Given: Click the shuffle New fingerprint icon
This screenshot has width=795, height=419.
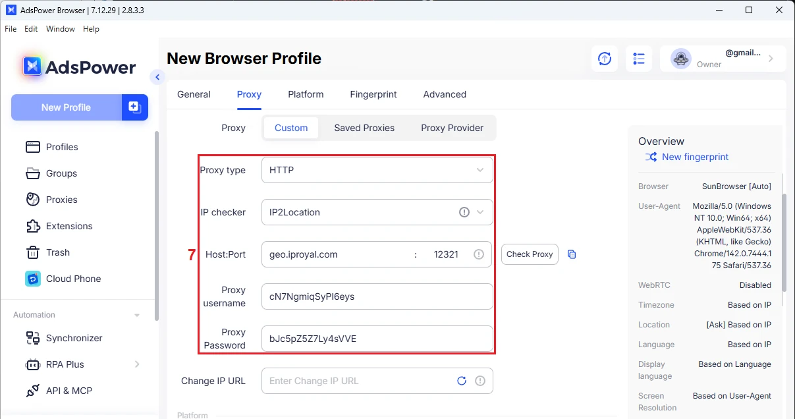Looking at the screenshot, I should [651, 157].
